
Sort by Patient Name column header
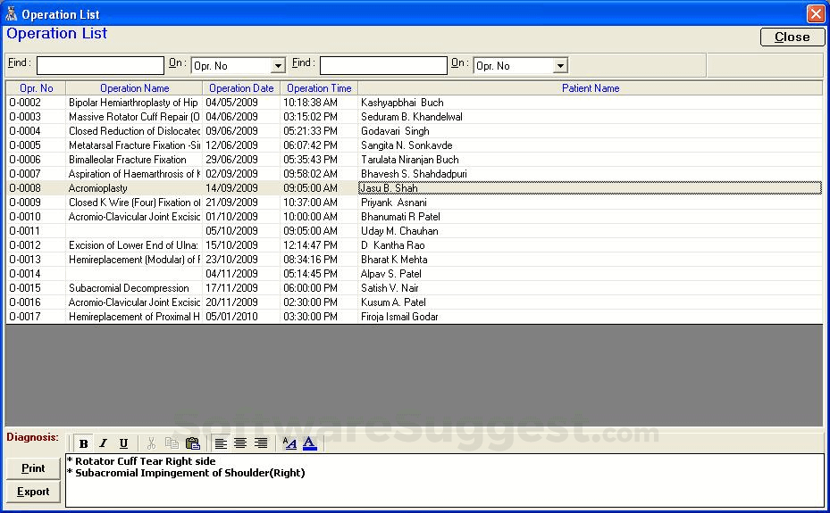click(590, 88)
